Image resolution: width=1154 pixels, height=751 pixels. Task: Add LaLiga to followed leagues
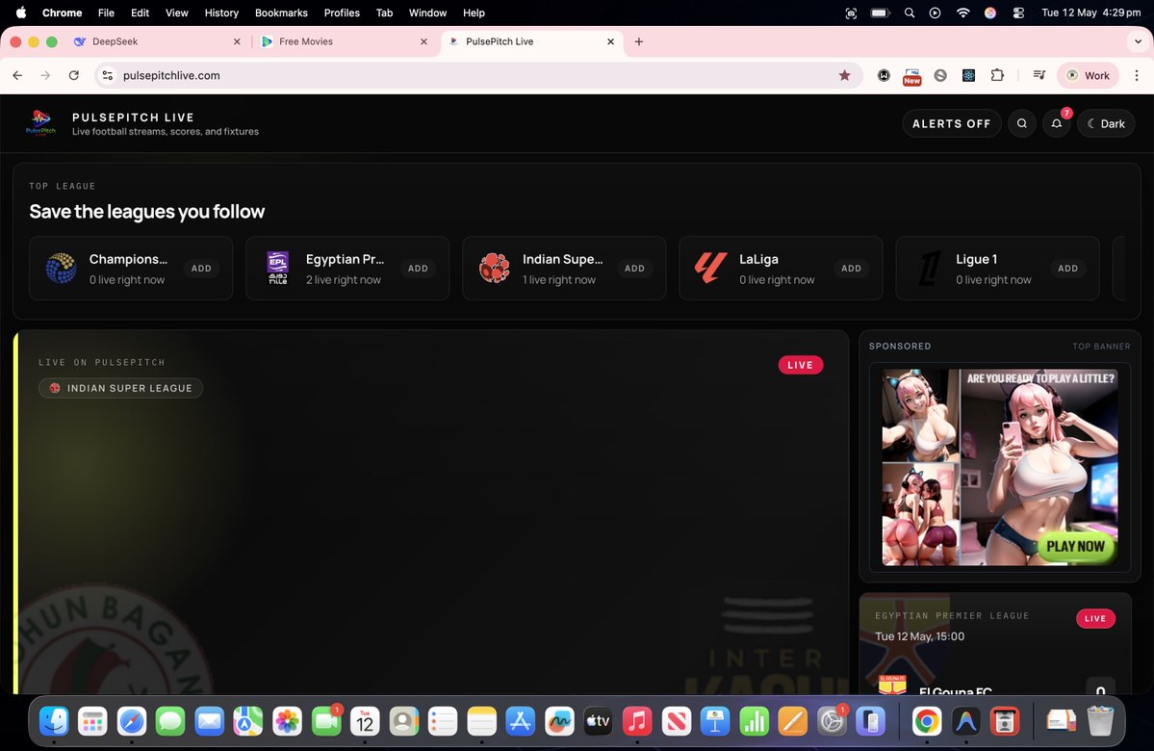pyautogui.click(x=852, y=269)
